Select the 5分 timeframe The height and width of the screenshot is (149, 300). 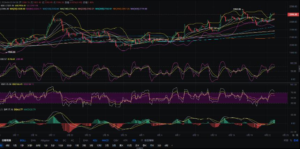pyautogui.click(x=53, y=146)
